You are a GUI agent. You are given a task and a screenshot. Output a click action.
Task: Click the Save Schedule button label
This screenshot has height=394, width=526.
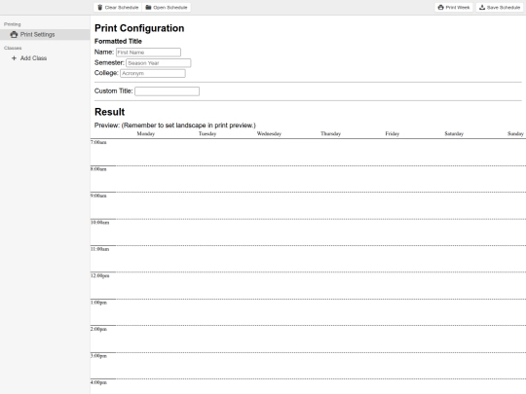(504, 8)
